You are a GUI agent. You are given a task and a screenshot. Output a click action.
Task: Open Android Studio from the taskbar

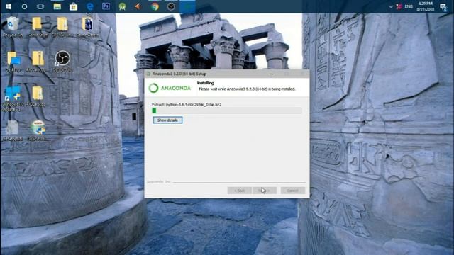[x=122, y=6]
